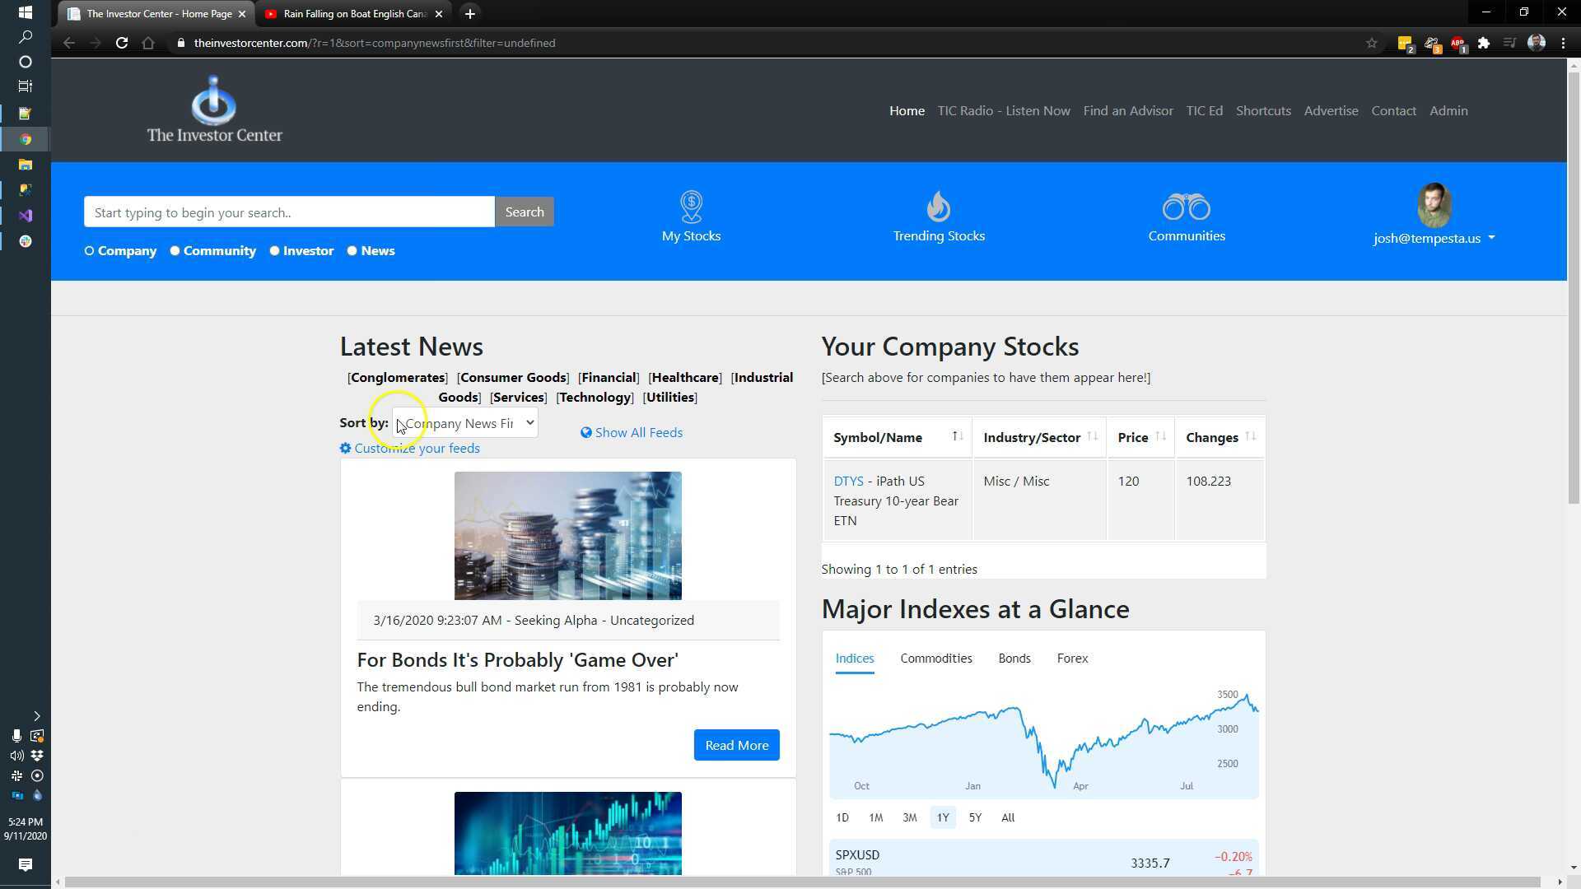Expand hidden system tray icons

click(x=37, y=716)
